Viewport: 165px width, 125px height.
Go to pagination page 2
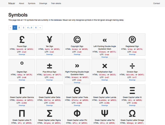(x=19, y=28)
